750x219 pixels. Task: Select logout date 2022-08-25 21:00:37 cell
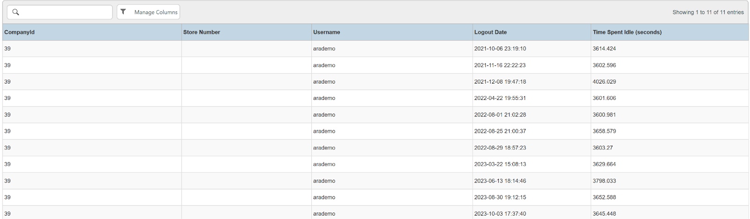[x=500, y=131]
